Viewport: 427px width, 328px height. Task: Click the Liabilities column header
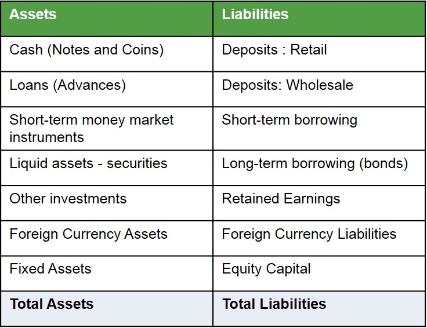[255, 14]
